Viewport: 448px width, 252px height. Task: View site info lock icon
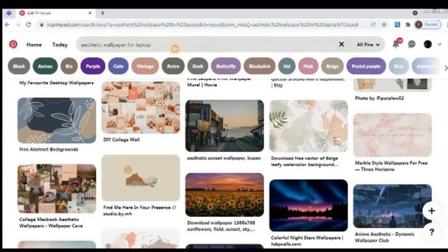42,25
